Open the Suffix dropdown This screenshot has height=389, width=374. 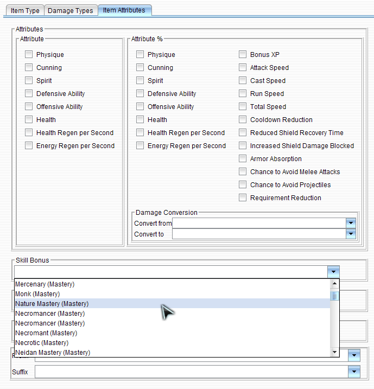pyautogui.click(x=353, y=372)
